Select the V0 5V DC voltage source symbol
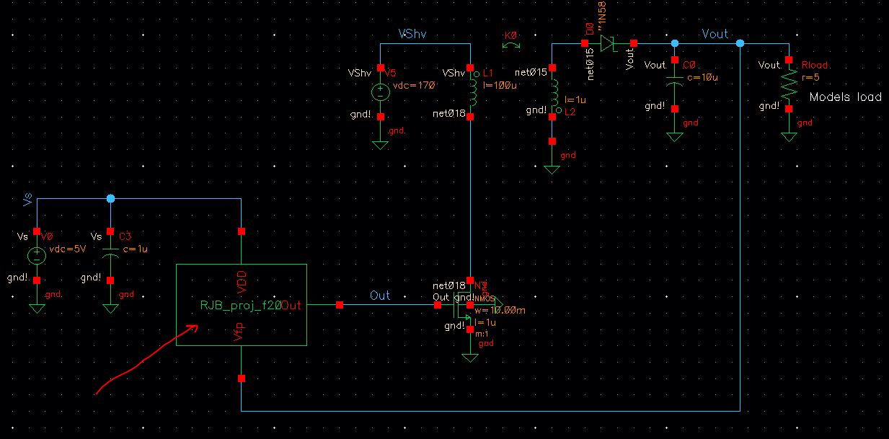Screen dimensions: 889x439 pyautogui.click(x=36, y=256)
